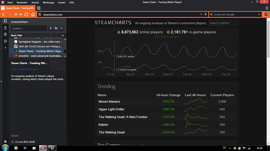Open the closed tabs trash icon

(x=267, y=8)
